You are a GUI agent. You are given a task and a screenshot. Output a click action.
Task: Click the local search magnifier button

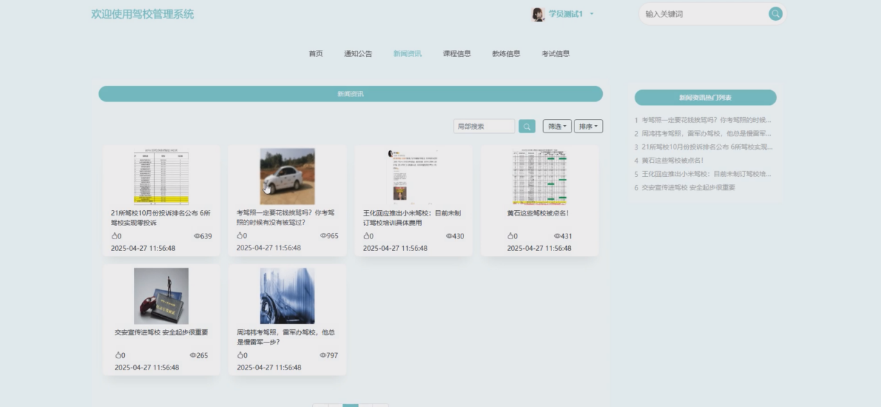pos(527,126)
